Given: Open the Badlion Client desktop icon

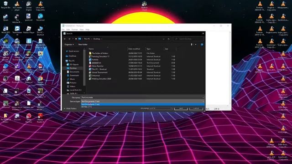Looking at the screenshot, I should tap(144, 5).
